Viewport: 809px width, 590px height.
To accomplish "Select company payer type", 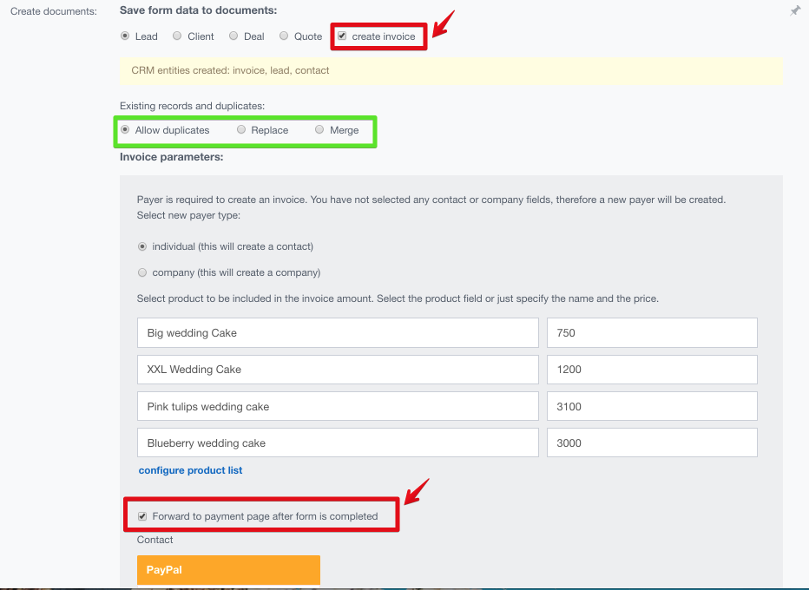I will [142, 272].
